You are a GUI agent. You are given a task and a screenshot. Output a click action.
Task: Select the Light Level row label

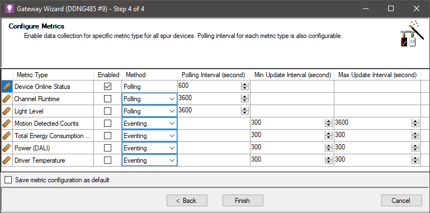point(29,111)
